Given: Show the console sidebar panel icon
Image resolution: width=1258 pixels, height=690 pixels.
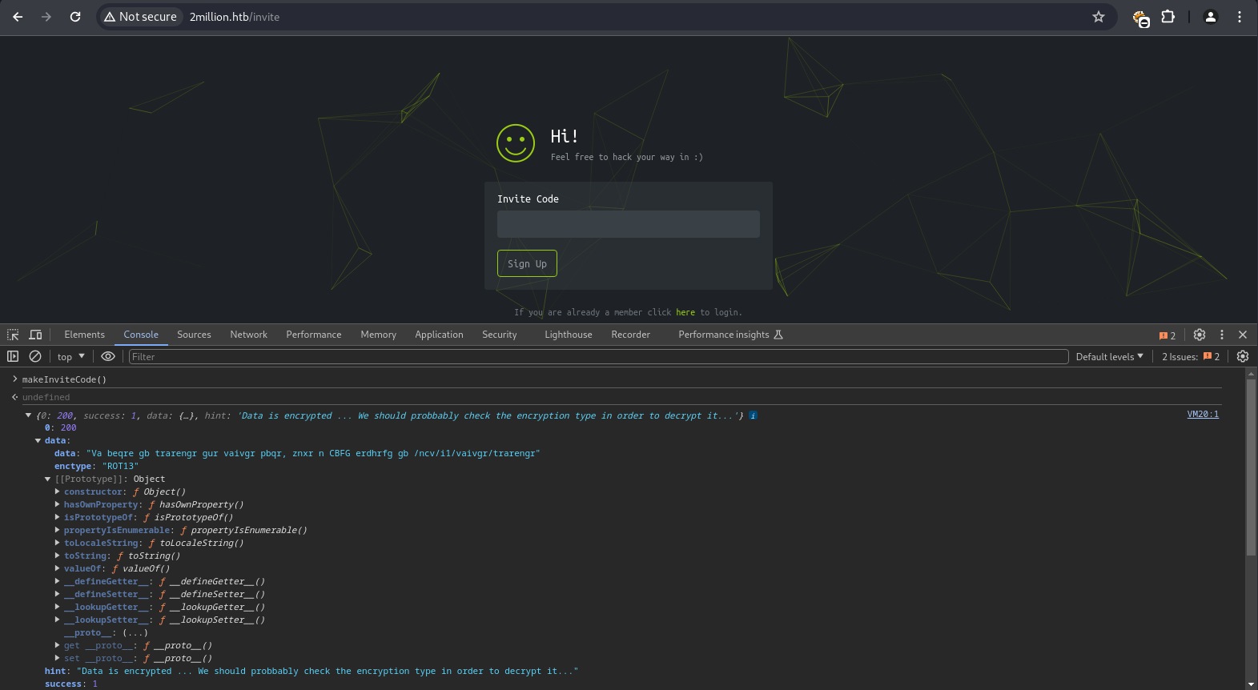Looking at the screenshot, I should 13,356.
